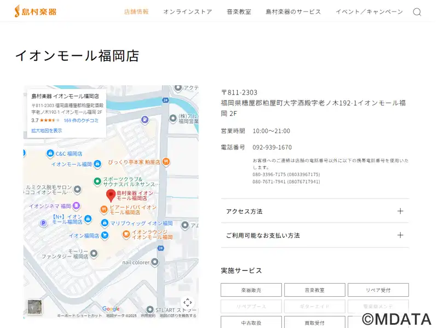Switch to satellite view via map thumbnail
This screenshot has width=438, height=328.
(x=34, y=306)
